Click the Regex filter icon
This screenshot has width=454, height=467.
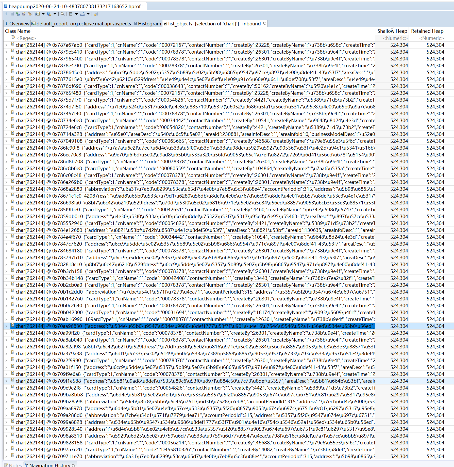(x=13, y=37)
